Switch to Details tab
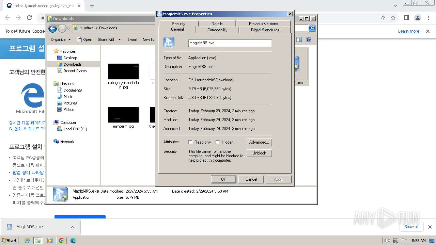The width and height of the screenshot is (436, 245). [x=217, y=24]
